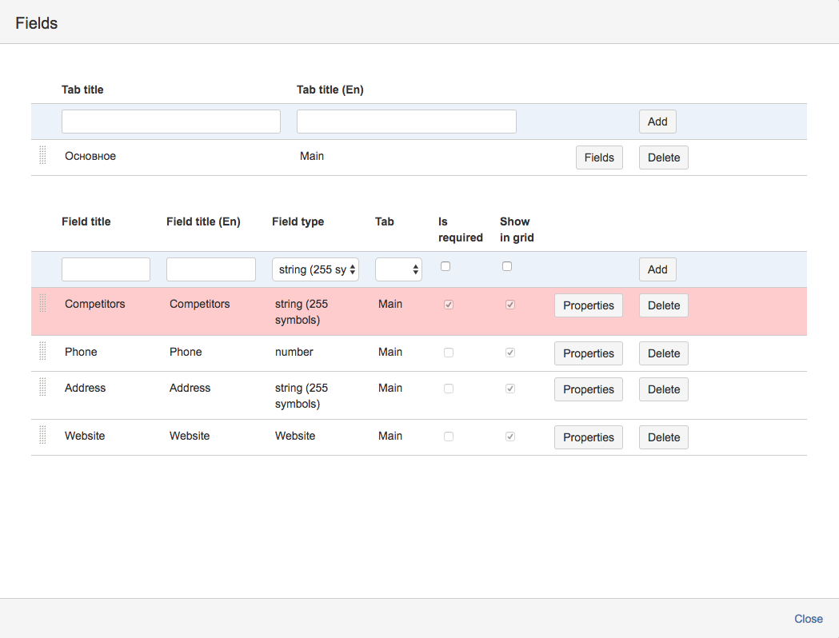Toggle Show in grid checkbox in new field row
Viewport: 839px width, 638px height.
[x=507, y=266]
